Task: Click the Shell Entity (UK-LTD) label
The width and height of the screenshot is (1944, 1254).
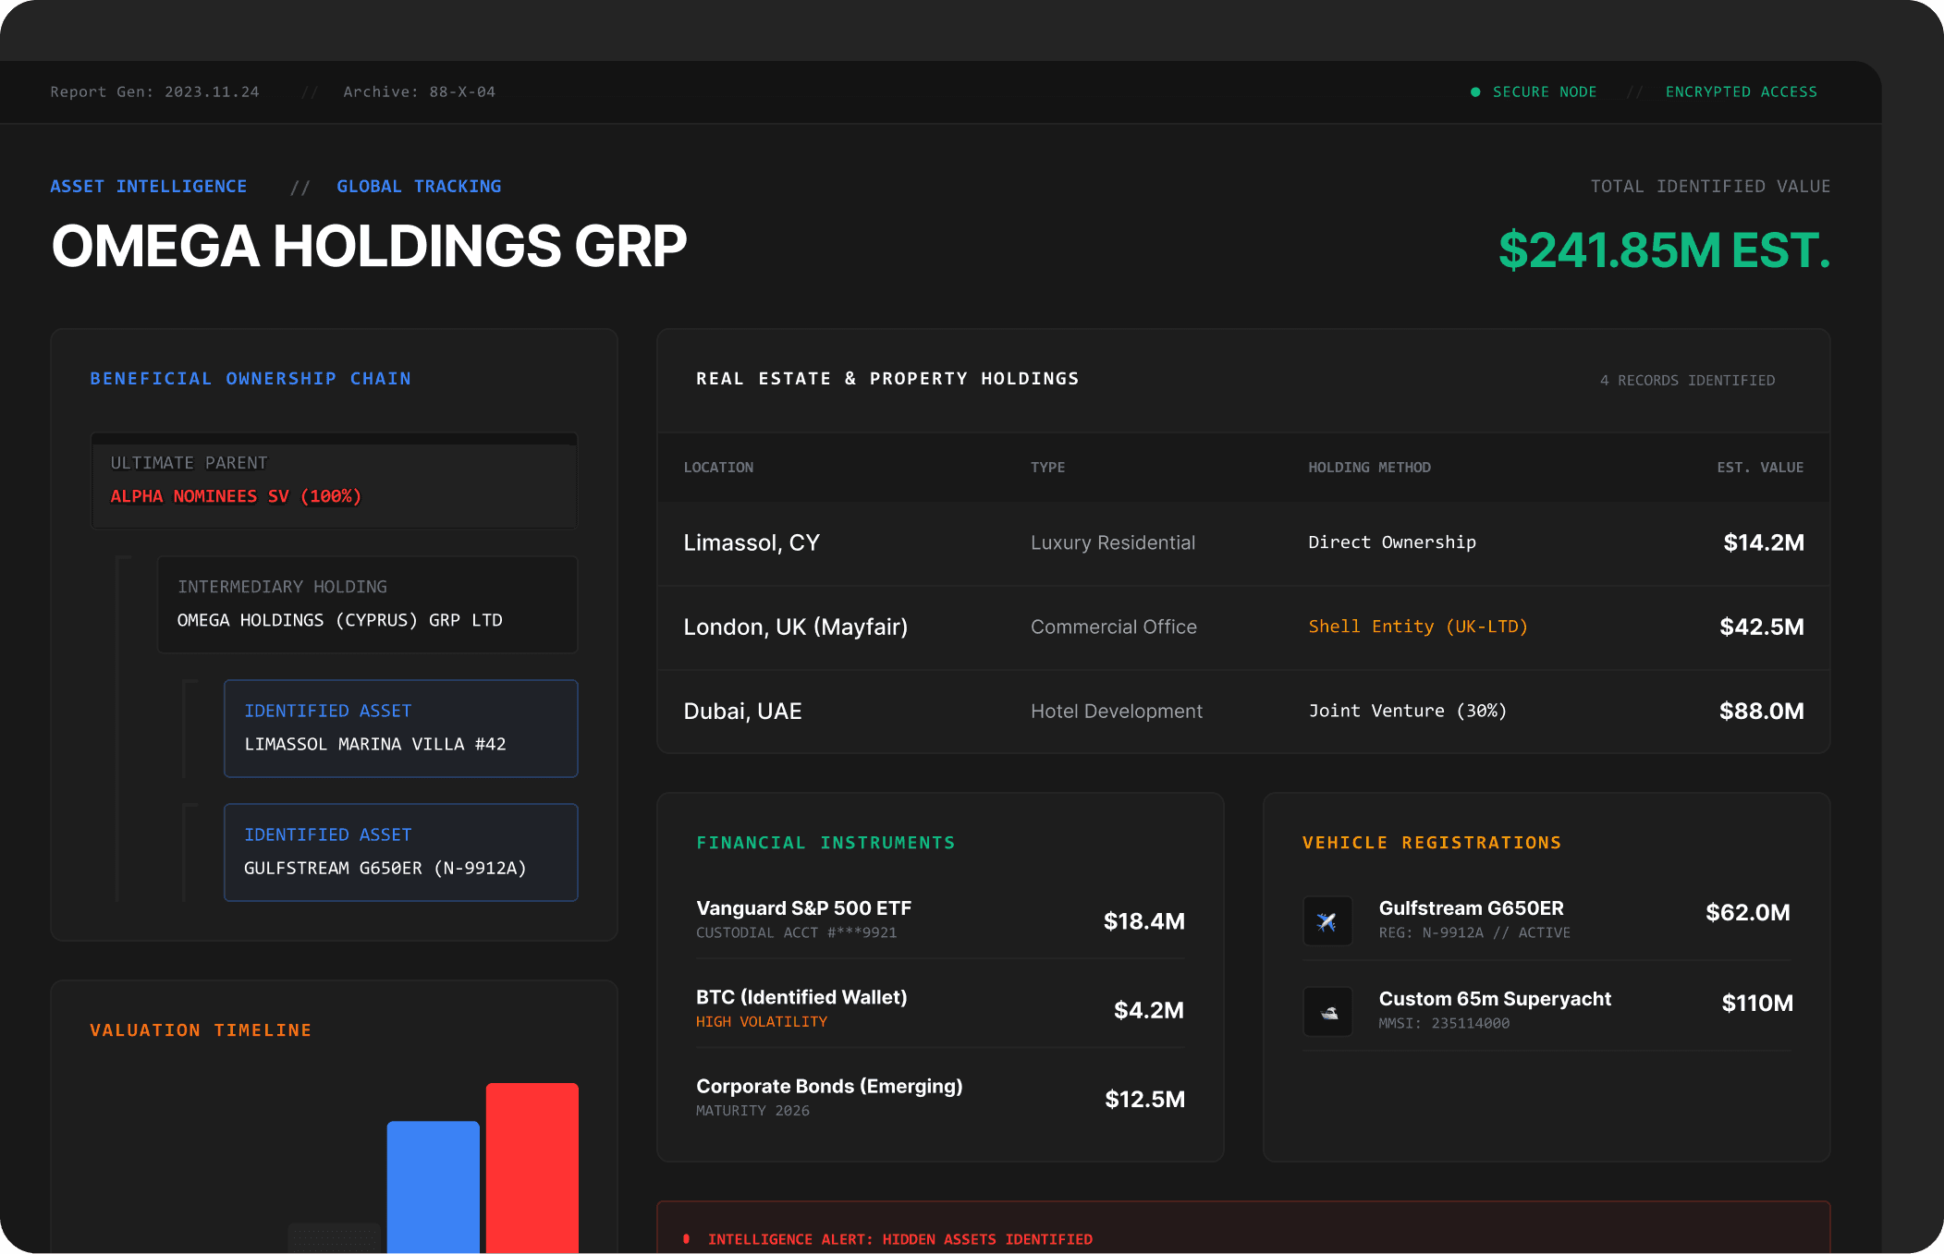Action: tap(1417, 627)
